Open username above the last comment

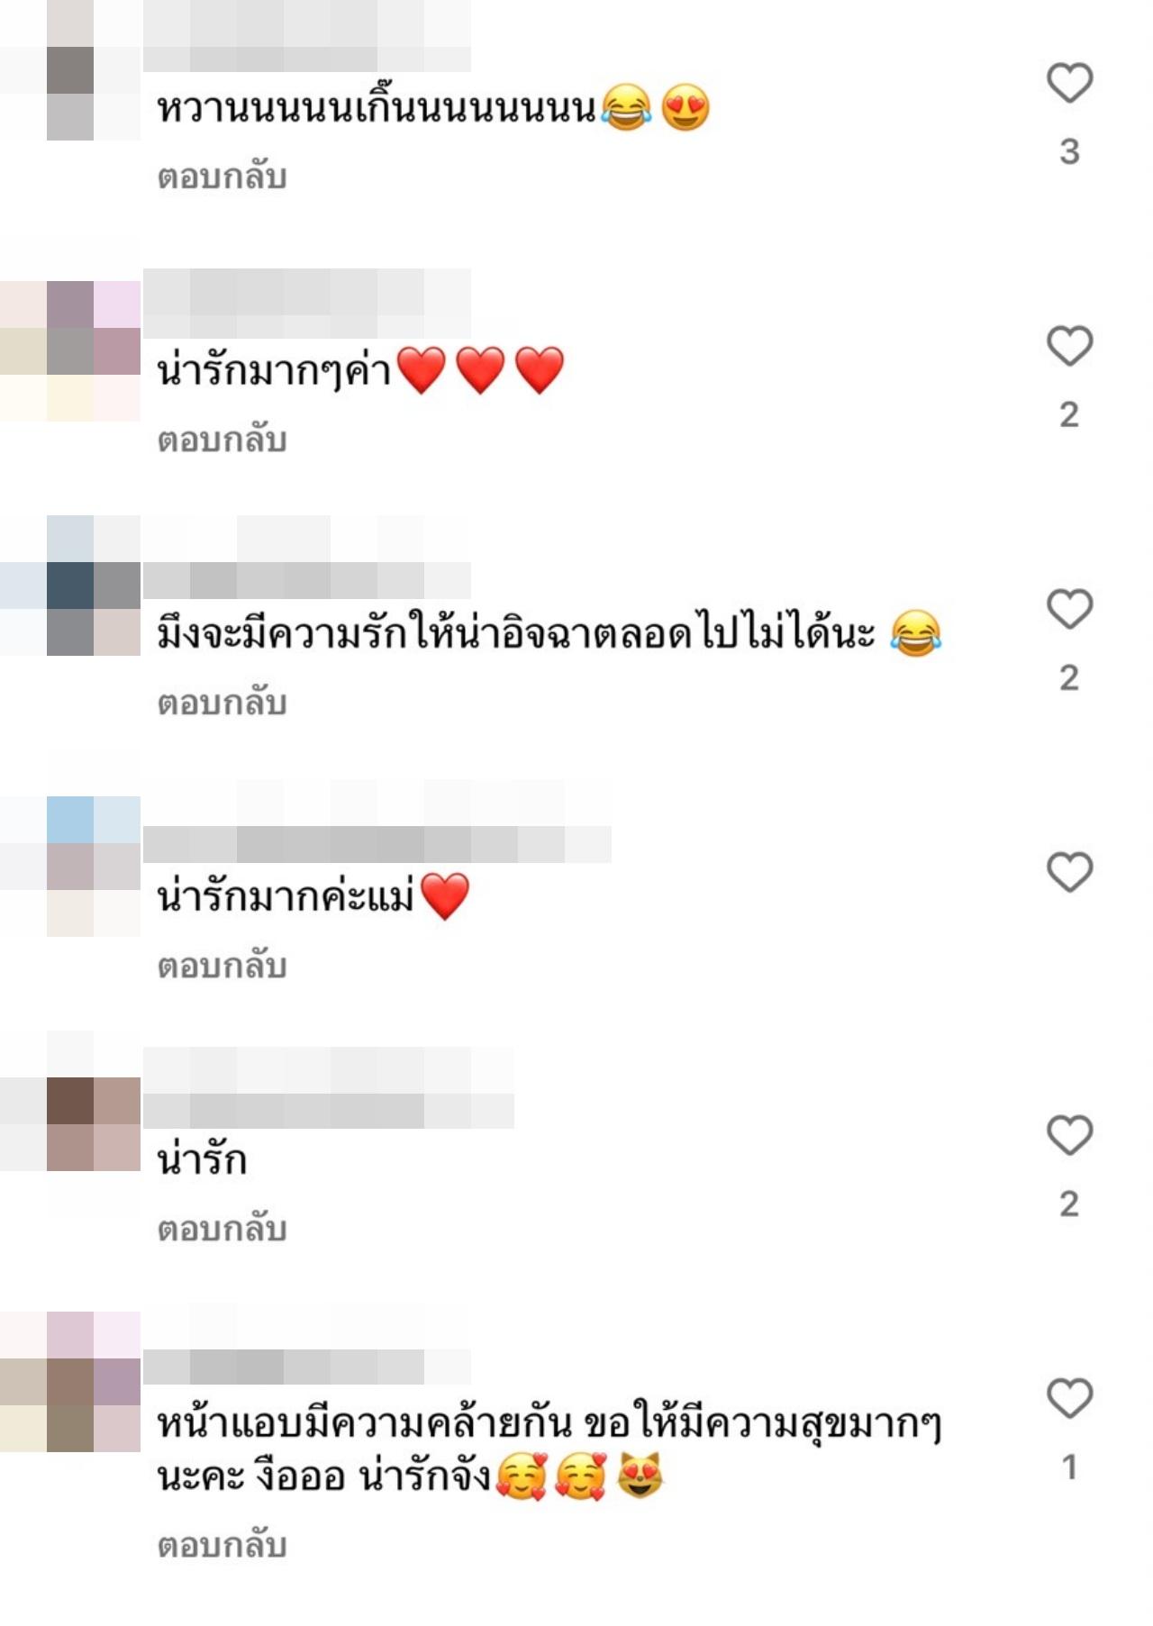(x=306, y=1367)
